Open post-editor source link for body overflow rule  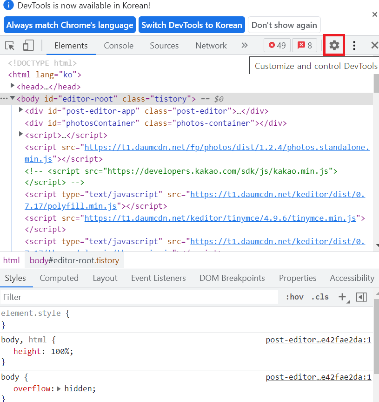319,377
